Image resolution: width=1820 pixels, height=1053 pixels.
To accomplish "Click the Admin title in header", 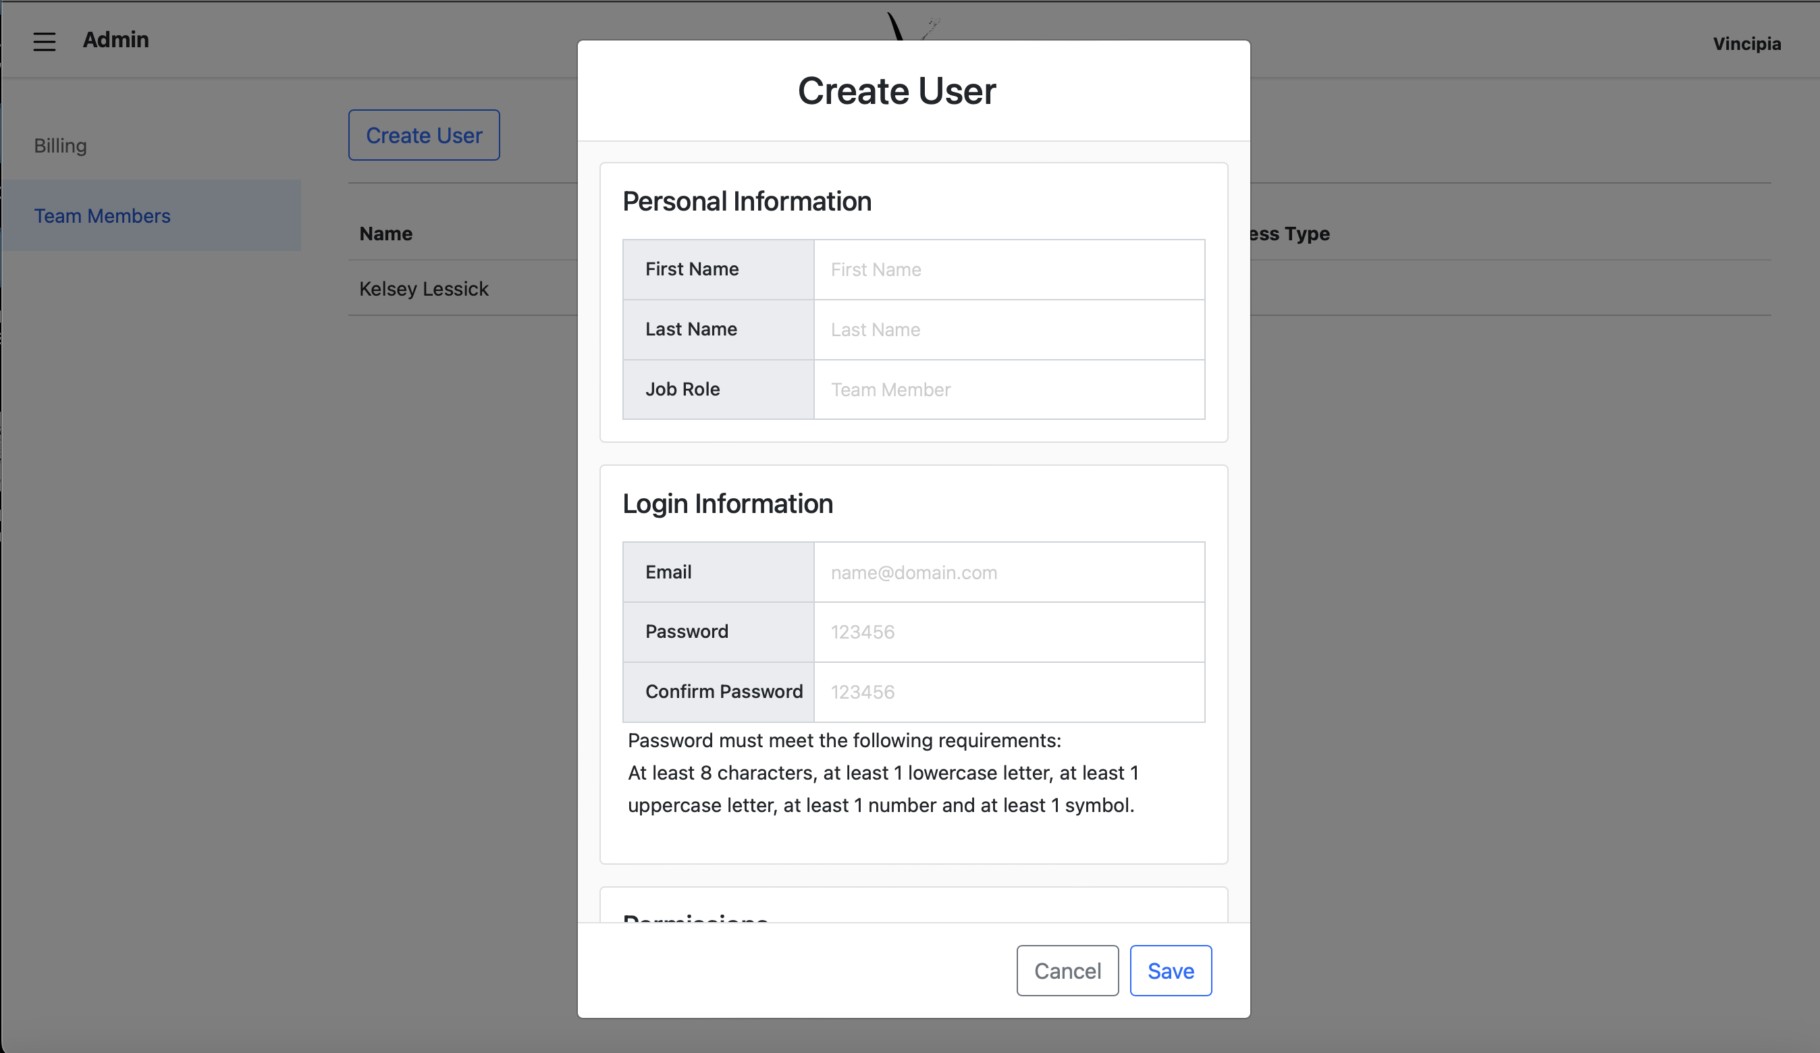I will coord(115,40).
